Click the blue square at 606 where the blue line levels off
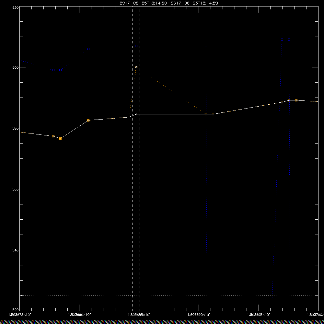This screenshot has width=324, height=324. click(x=88, y=49)
